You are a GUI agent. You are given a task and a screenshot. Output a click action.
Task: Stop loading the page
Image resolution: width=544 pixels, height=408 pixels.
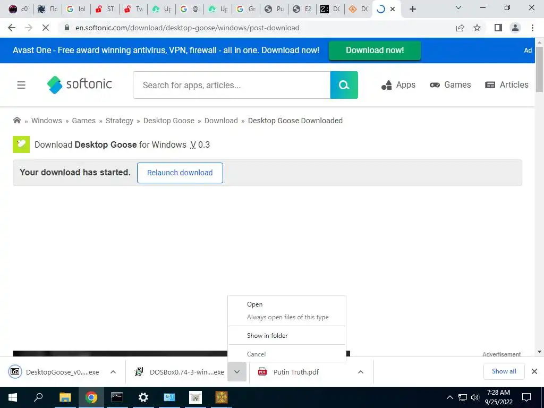point(46,28)
